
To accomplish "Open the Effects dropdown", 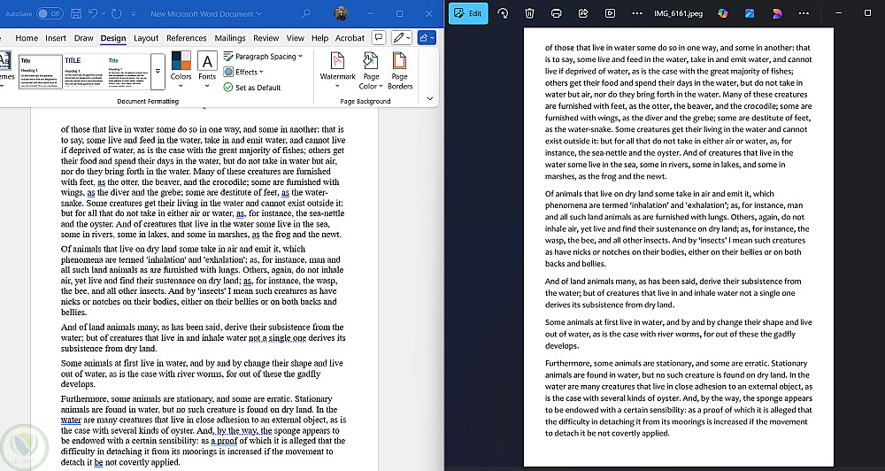I will pos(244,72).
